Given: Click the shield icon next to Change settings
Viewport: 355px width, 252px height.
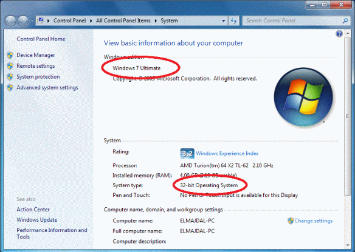Looking at the screenshot, I should point(291,220).
